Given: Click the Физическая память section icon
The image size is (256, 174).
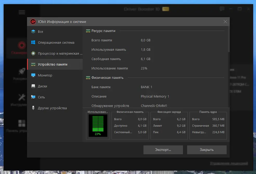Looking at the screenshot, I should [88, 78].
